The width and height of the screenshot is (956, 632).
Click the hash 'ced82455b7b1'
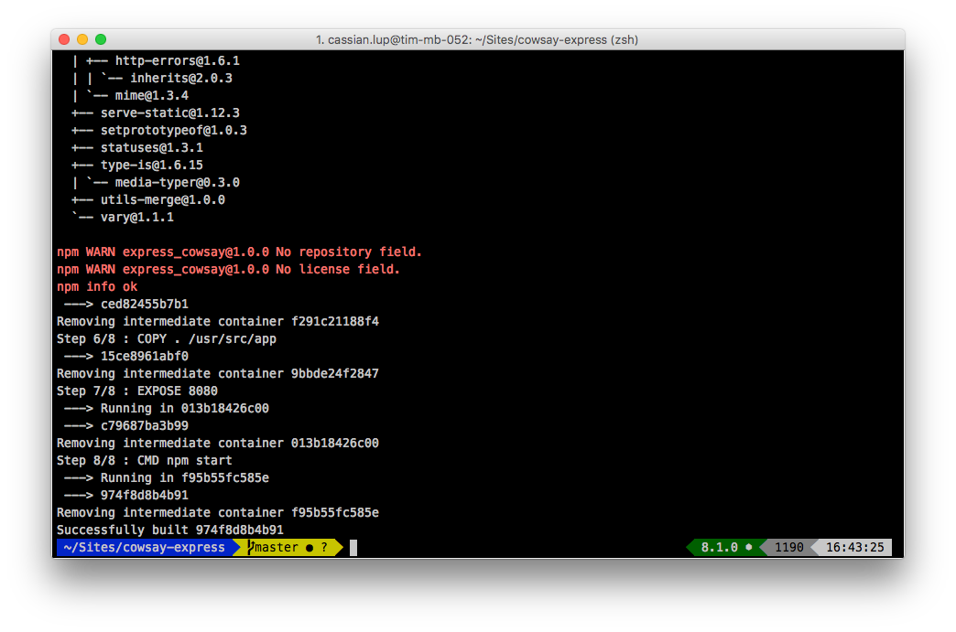[145, 304]
